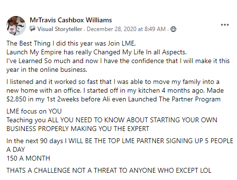Click the '$2,850 in my 1st 2weeks' line
This screenshot has height=180, width=237.
(x=113, y=99)
